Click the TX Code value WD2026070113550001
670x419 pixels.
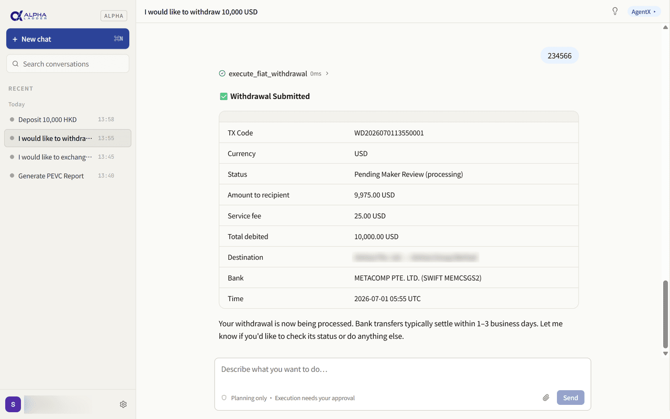tap(389, 133)
